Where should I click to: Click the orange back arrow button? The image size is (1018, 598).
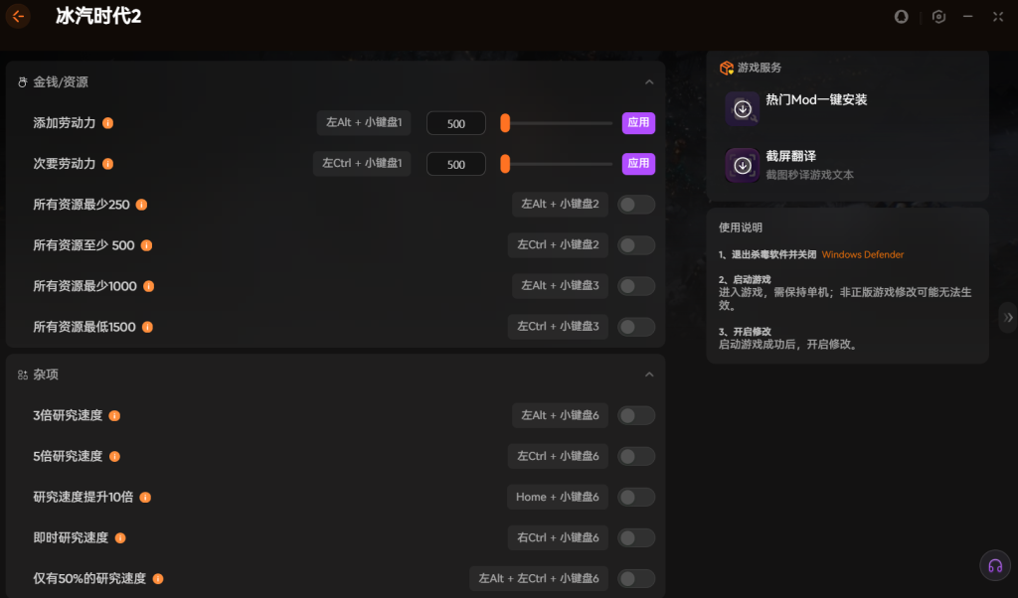tap(18, 16)
